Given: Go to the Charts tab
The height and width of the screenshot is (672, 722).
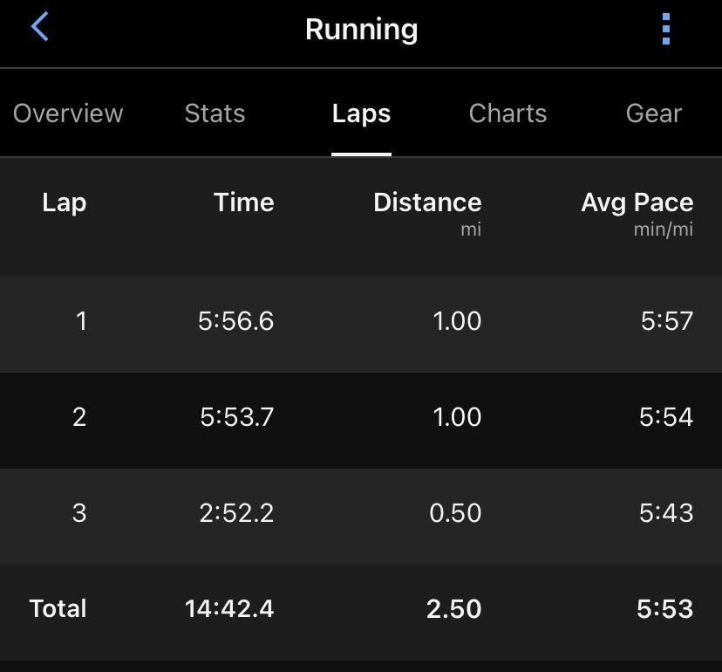Looking at the screenshot, I should 507,113.
